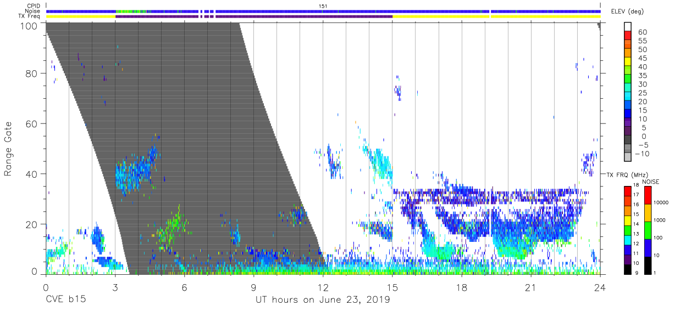Select cyan swatch between 25 and 20 elevation
Viewport: 675px width, 311px height.
[x=627, y=97]
